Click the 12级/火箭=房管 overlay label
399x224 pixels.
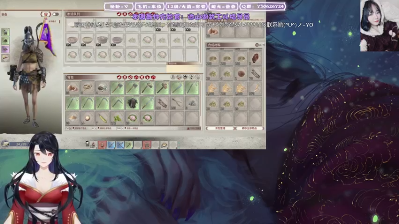(x=186, y=6)
